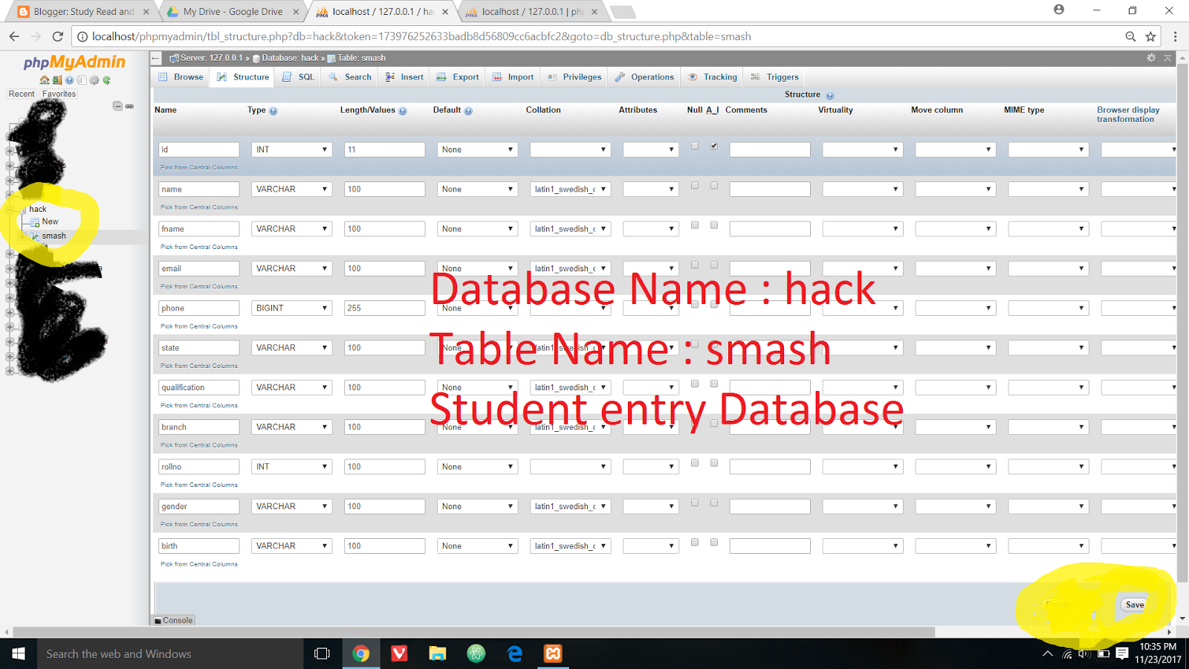The height and width of the screenshot is (669, 1189).
Task: Open Move column dropdown for gender
Action: coord(956,506)
